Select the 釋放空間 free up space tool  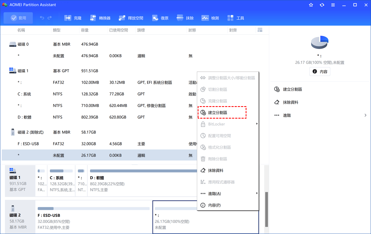pos(131,18)
